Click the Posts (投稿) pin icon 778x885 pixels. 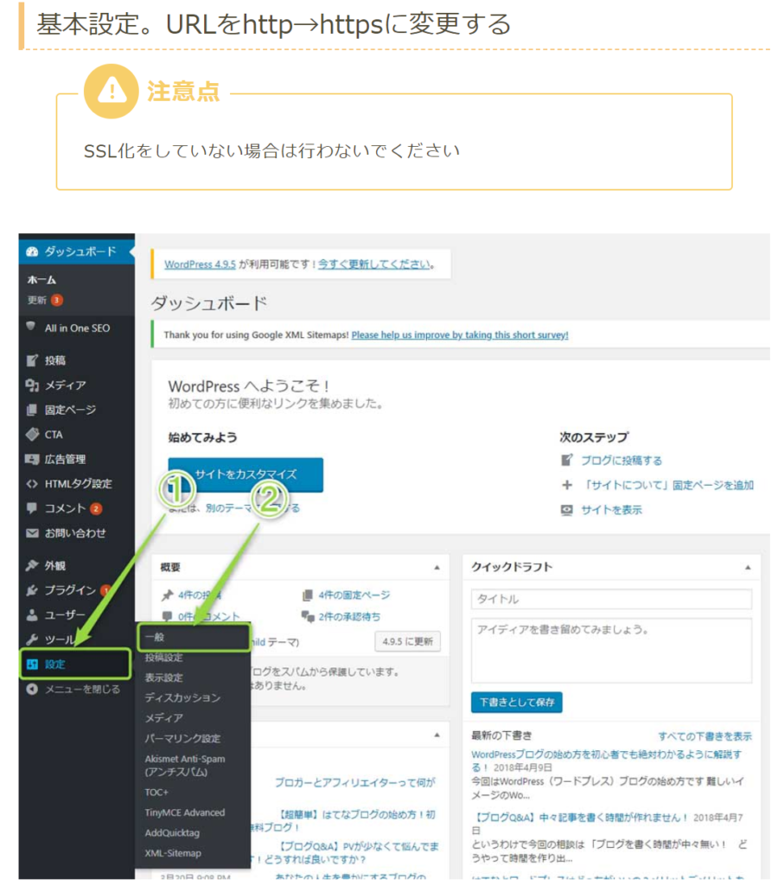coord(32,360)
